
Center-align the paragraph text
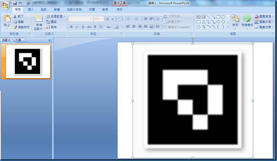pyautogui.click(x=134, y=27)
